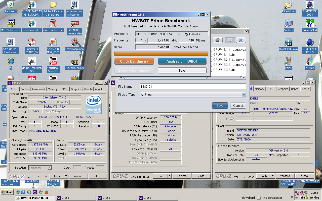Select GPUPI 3.1.1.zip in file list

click(224, 55)
